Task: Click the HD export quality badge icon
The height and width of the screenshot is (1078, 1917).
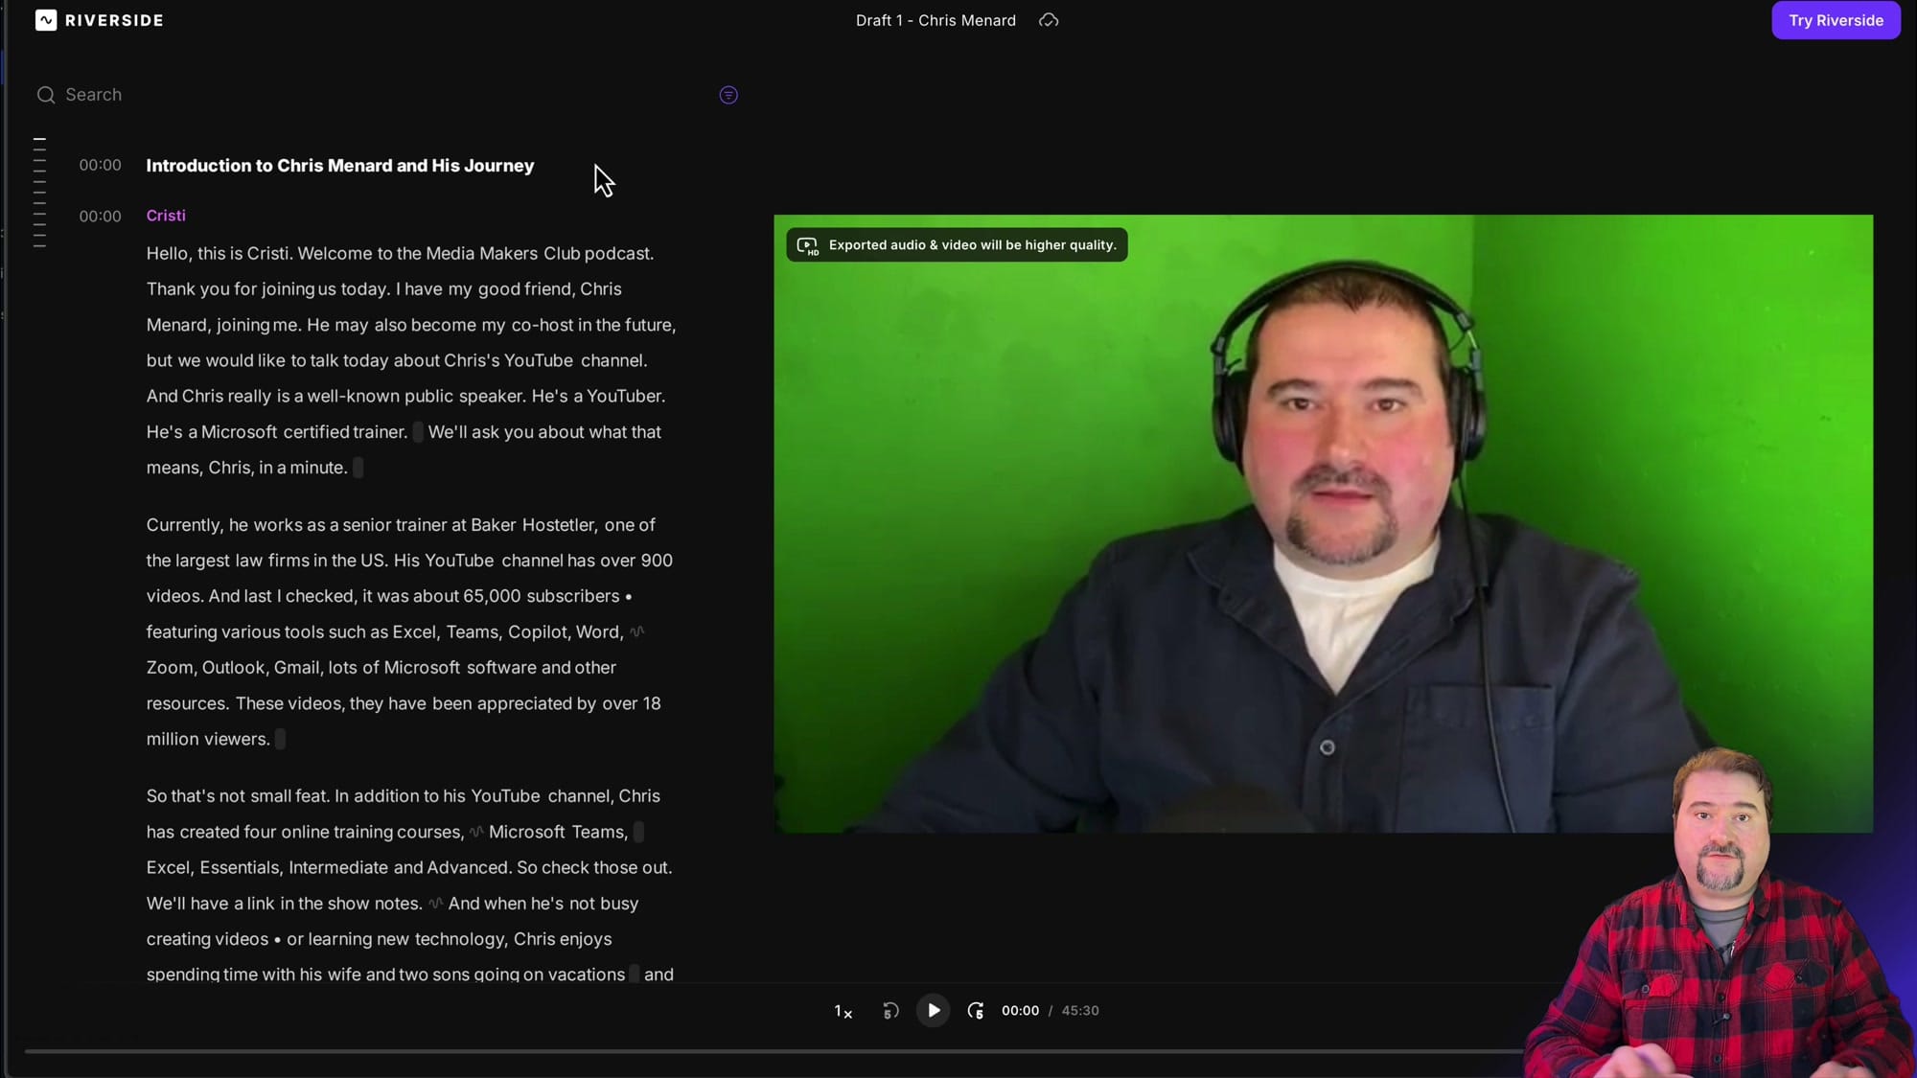Action: click(806, 244)
